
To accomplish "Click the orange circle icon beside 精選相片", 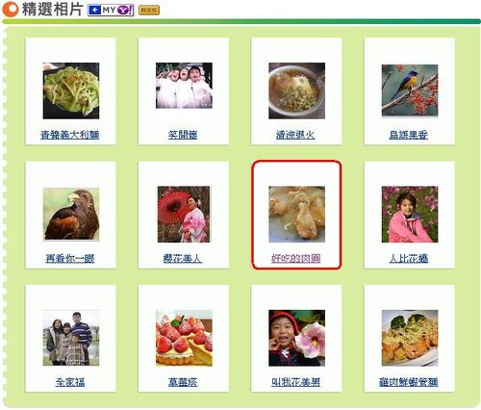I will pos(10,10).
